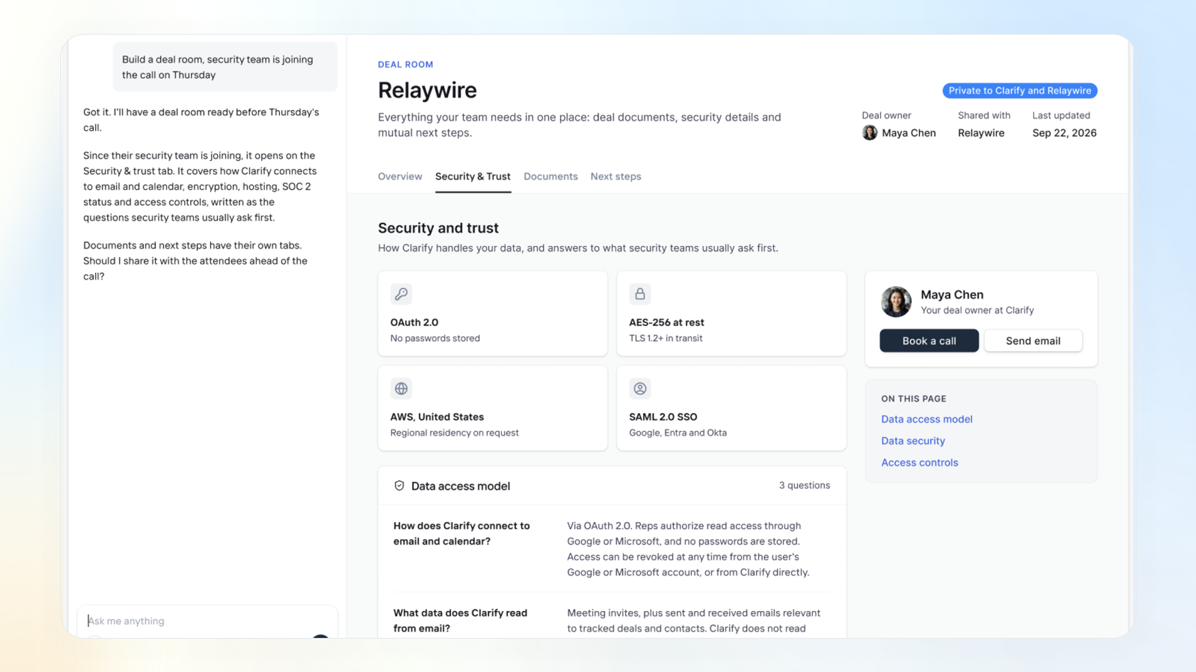This screenshot has width=1196, height=672.
Task: Click the user icon above SAML 2.0 SSO
Action: point(640,388)
